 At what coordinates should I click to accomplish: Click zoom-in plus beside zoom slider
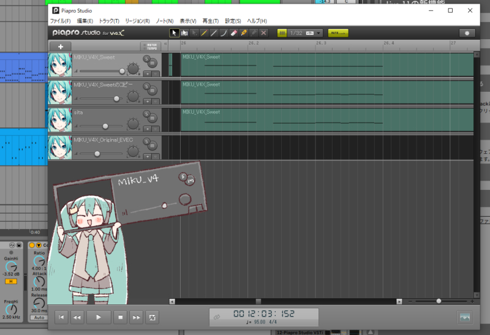click(472, 301)
